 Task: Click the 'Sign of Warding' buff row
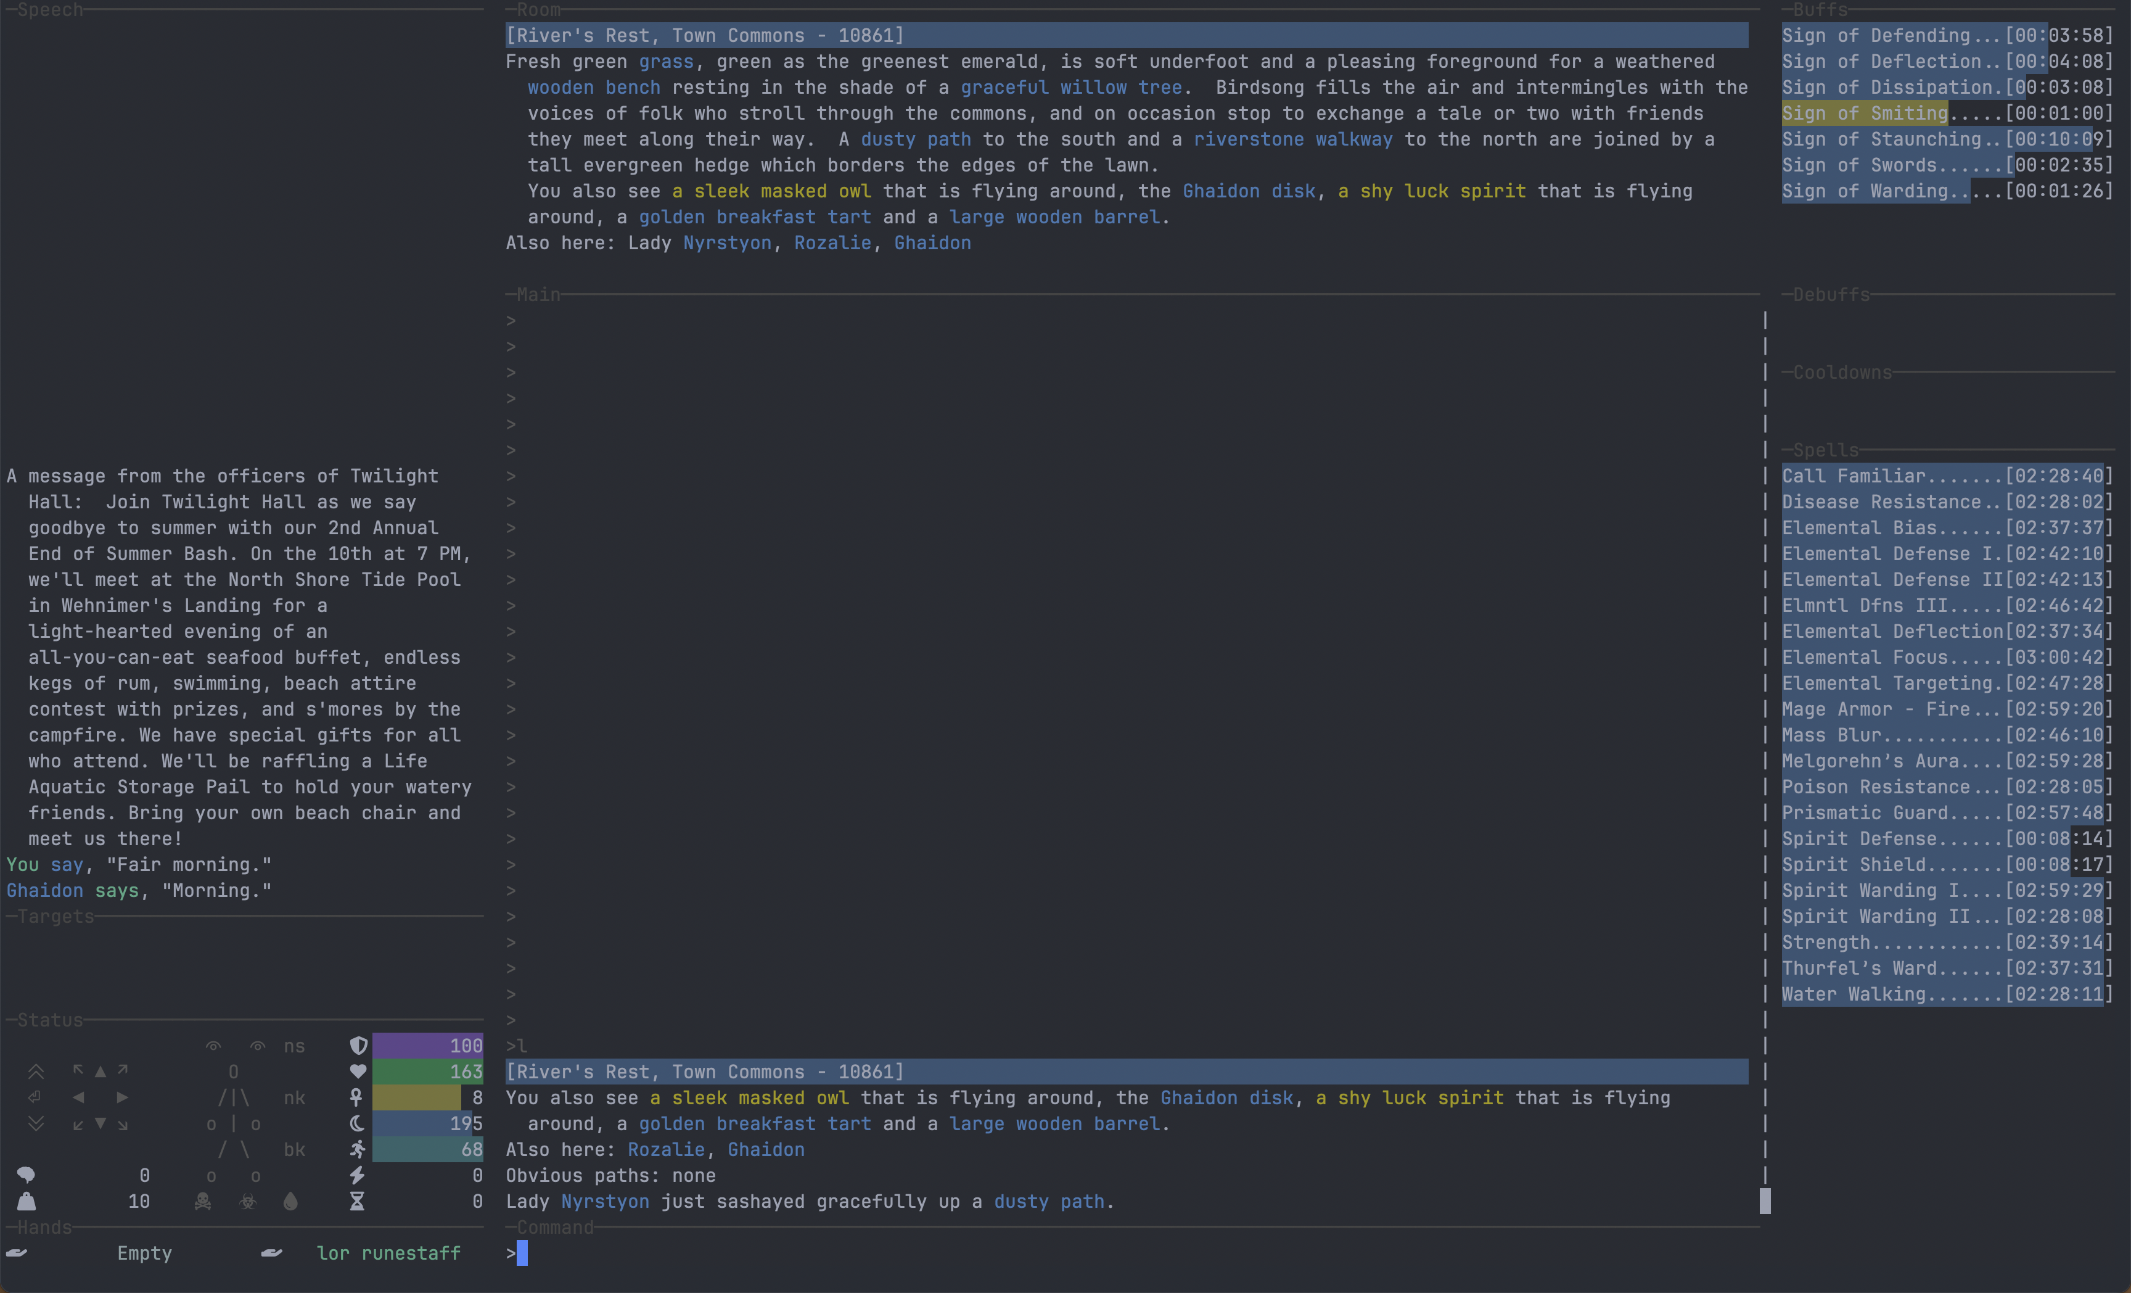click(x=1947, y=191)
